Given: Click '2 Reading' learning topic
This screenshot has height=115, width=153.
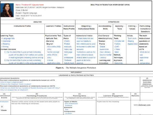Looking at the screenshot, I should [5, 44].
